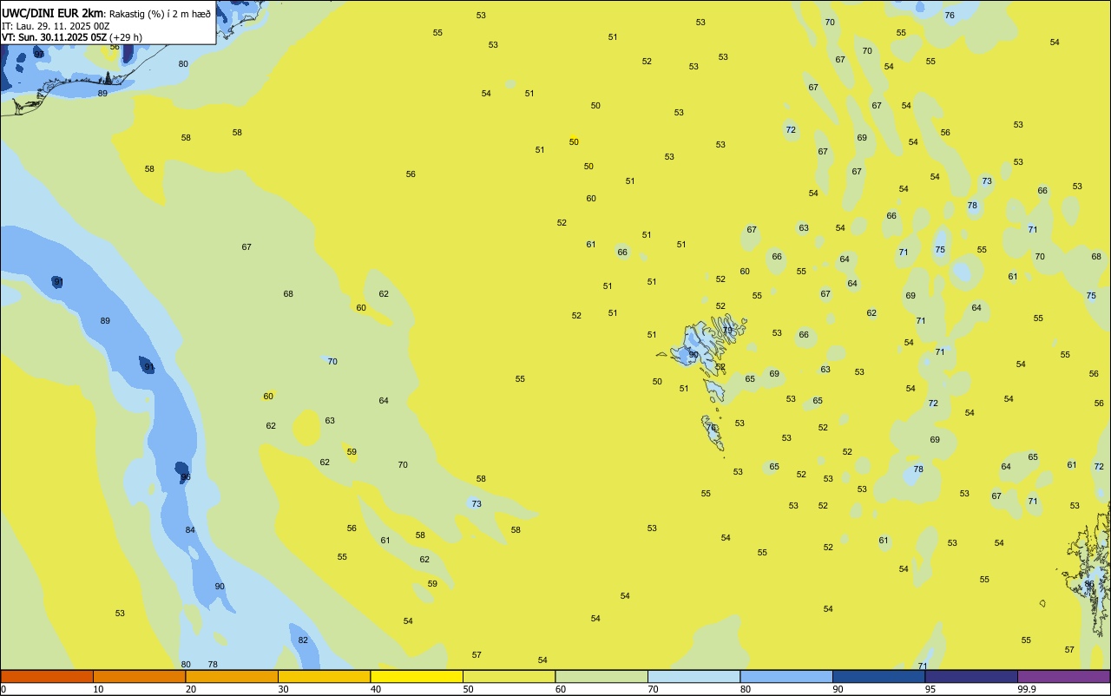1111x696 pixels.
Task: Click the '90' legend tick label
Action: [x=838, y=689]
